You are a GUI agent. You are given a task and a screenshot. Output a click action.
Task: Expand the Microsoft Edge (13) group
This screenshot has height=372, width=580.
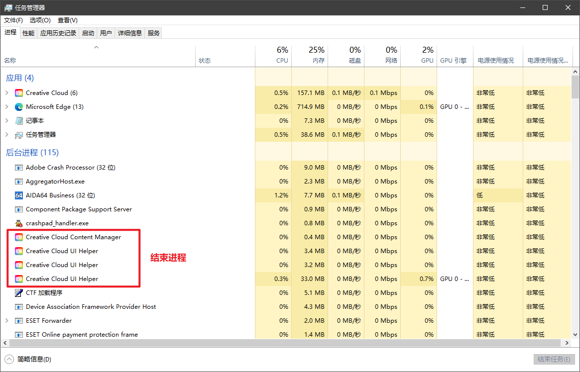[x=6, y=107]
